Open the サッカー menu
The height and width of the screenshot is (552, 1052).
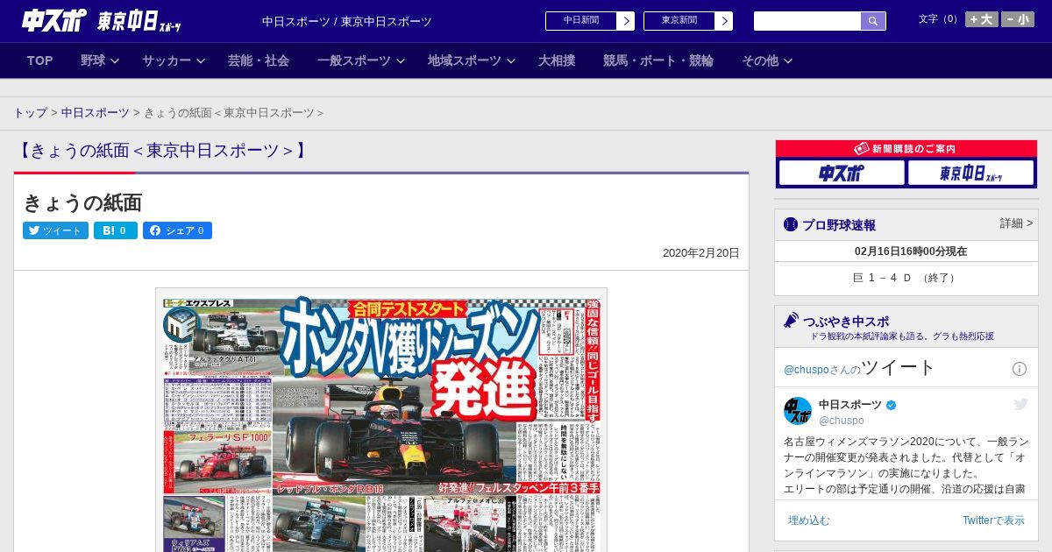coord(167,60)
